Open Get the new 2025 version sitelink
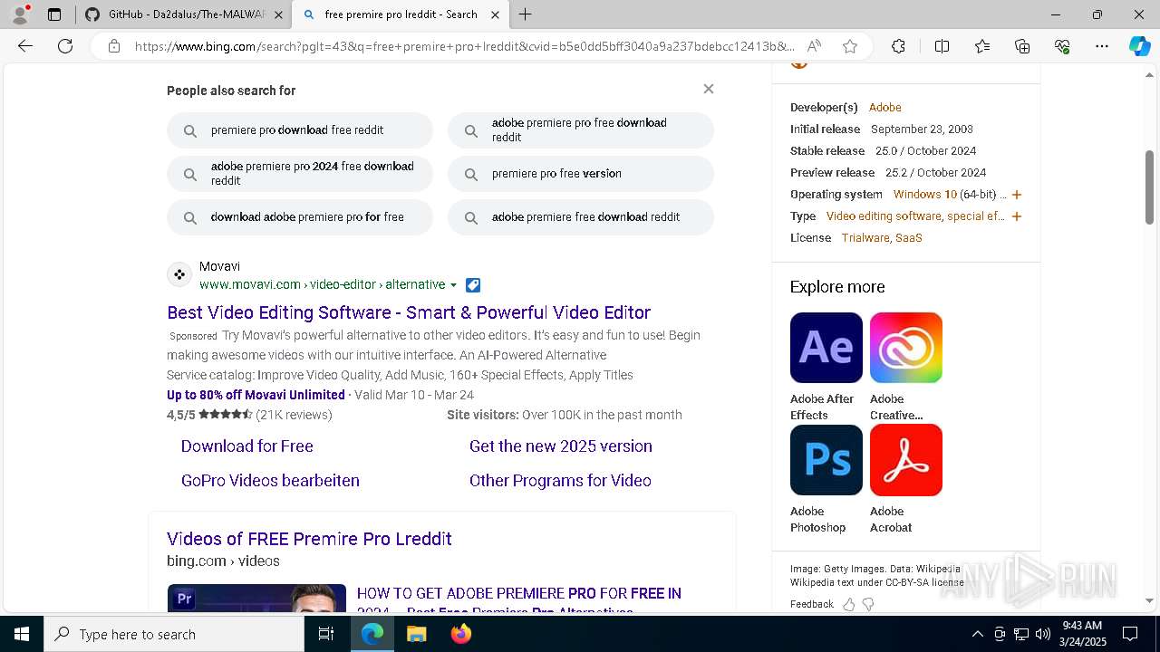The height and width of the screenshot is (652, 1160). click(x=561, y=446)
